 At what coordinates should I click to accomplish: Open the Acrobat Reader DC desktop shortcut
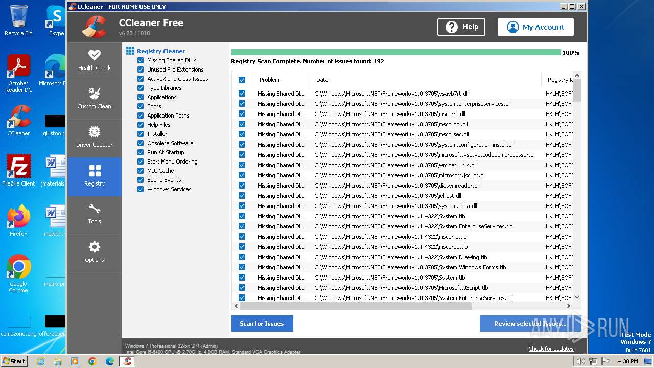click(18, 74)
